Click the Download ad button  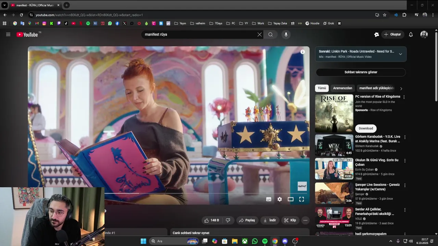pyautogui.click(x=366, y=128)
